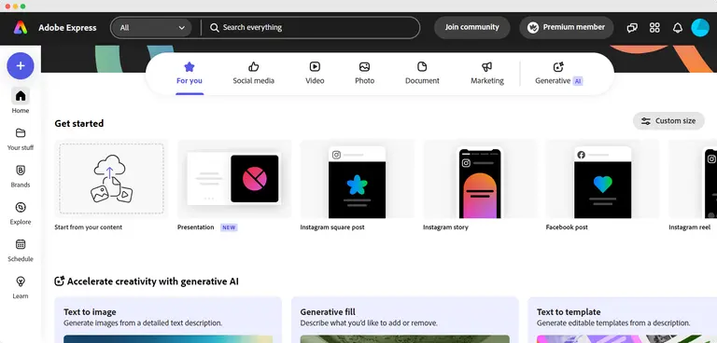Image resolution: width=717 pixels, height=343 pixels.
Task: Click the search magnifier icon
Action: click(x=214, y=27)
